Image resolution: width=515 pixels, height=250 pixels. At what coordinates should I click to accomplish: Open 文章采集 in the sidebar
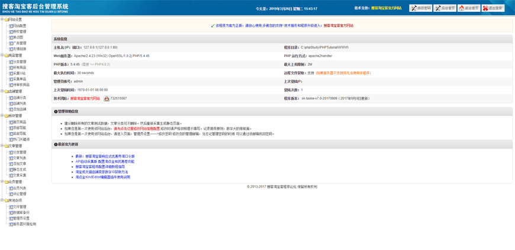[20, 175]
